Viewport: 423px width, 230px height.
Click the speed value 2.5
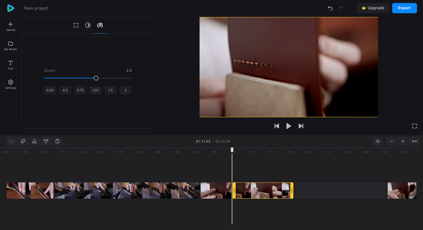[x=129, y=71]
